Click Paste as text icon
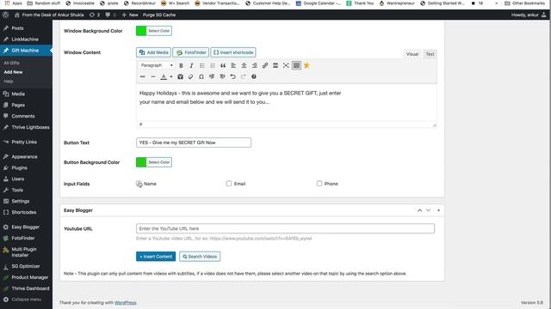The width and height of the screenshot is (551, 309). (180, 76)
